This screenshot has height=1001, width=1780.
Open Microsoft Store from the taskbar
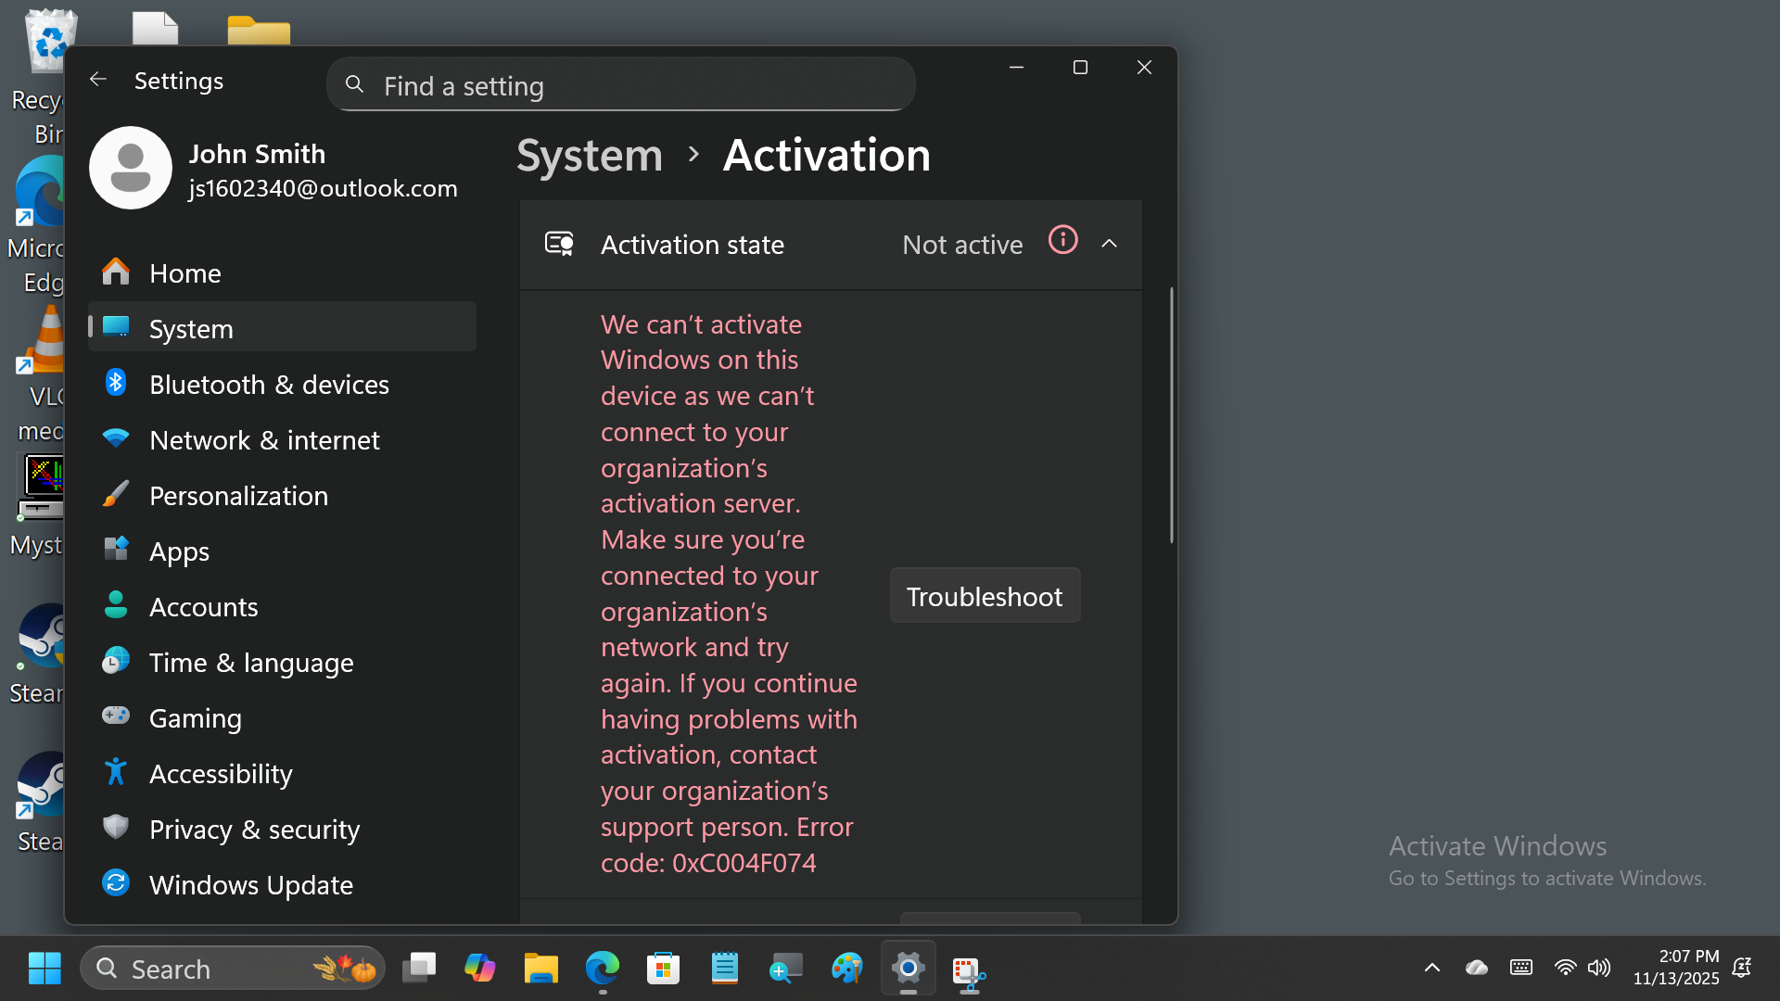coord(663,969)
